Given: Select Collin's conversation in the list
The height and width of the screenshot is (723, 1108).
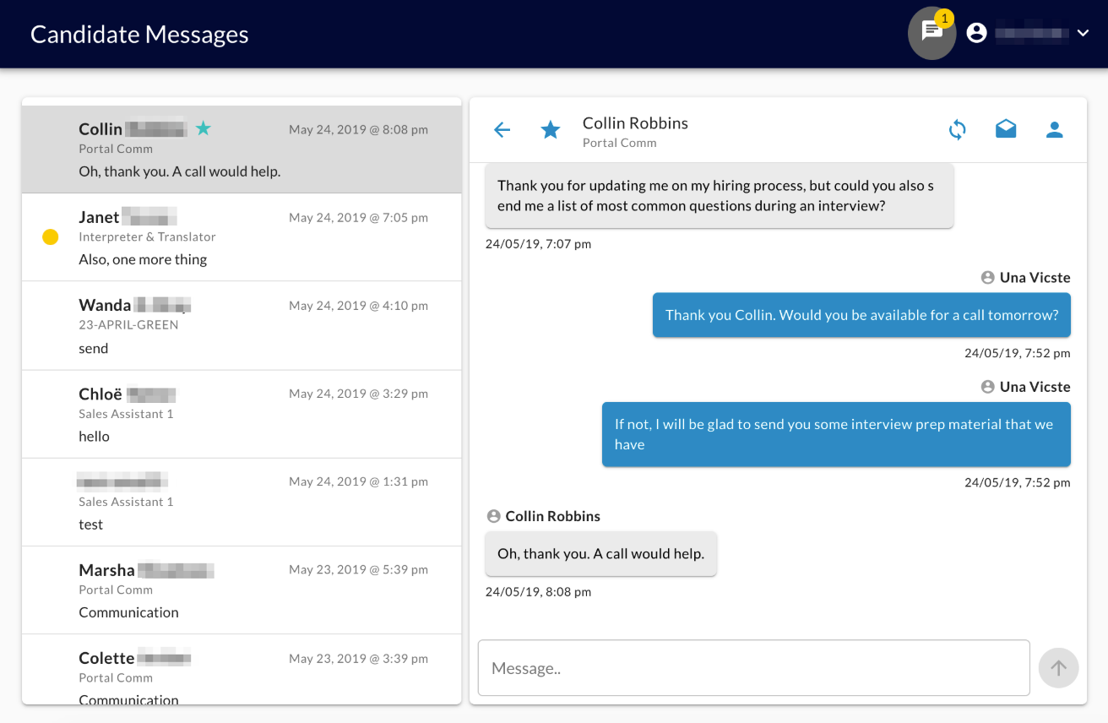Looking at the screenshot, I should pos(242,149).
